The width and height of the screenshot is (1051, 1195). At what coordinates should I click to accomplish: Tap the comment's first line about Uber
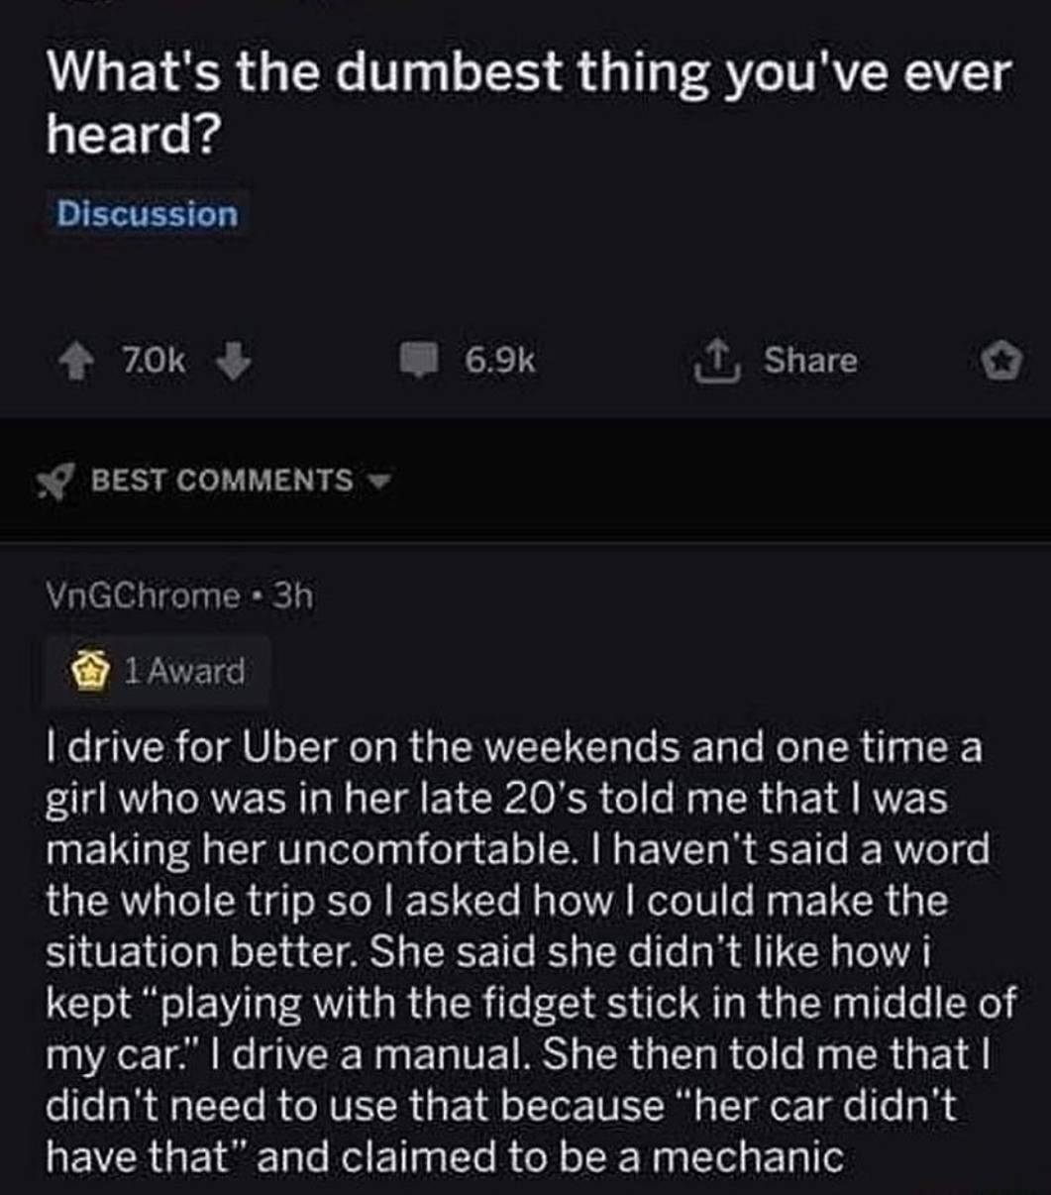[513, 746]
